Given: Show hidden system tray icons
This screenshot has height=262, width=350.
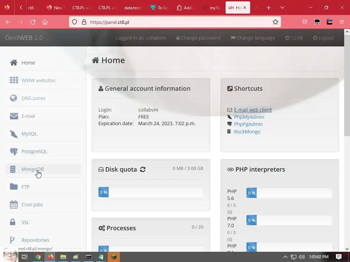Looking at the screenshot, I should [x=285, y=257].
